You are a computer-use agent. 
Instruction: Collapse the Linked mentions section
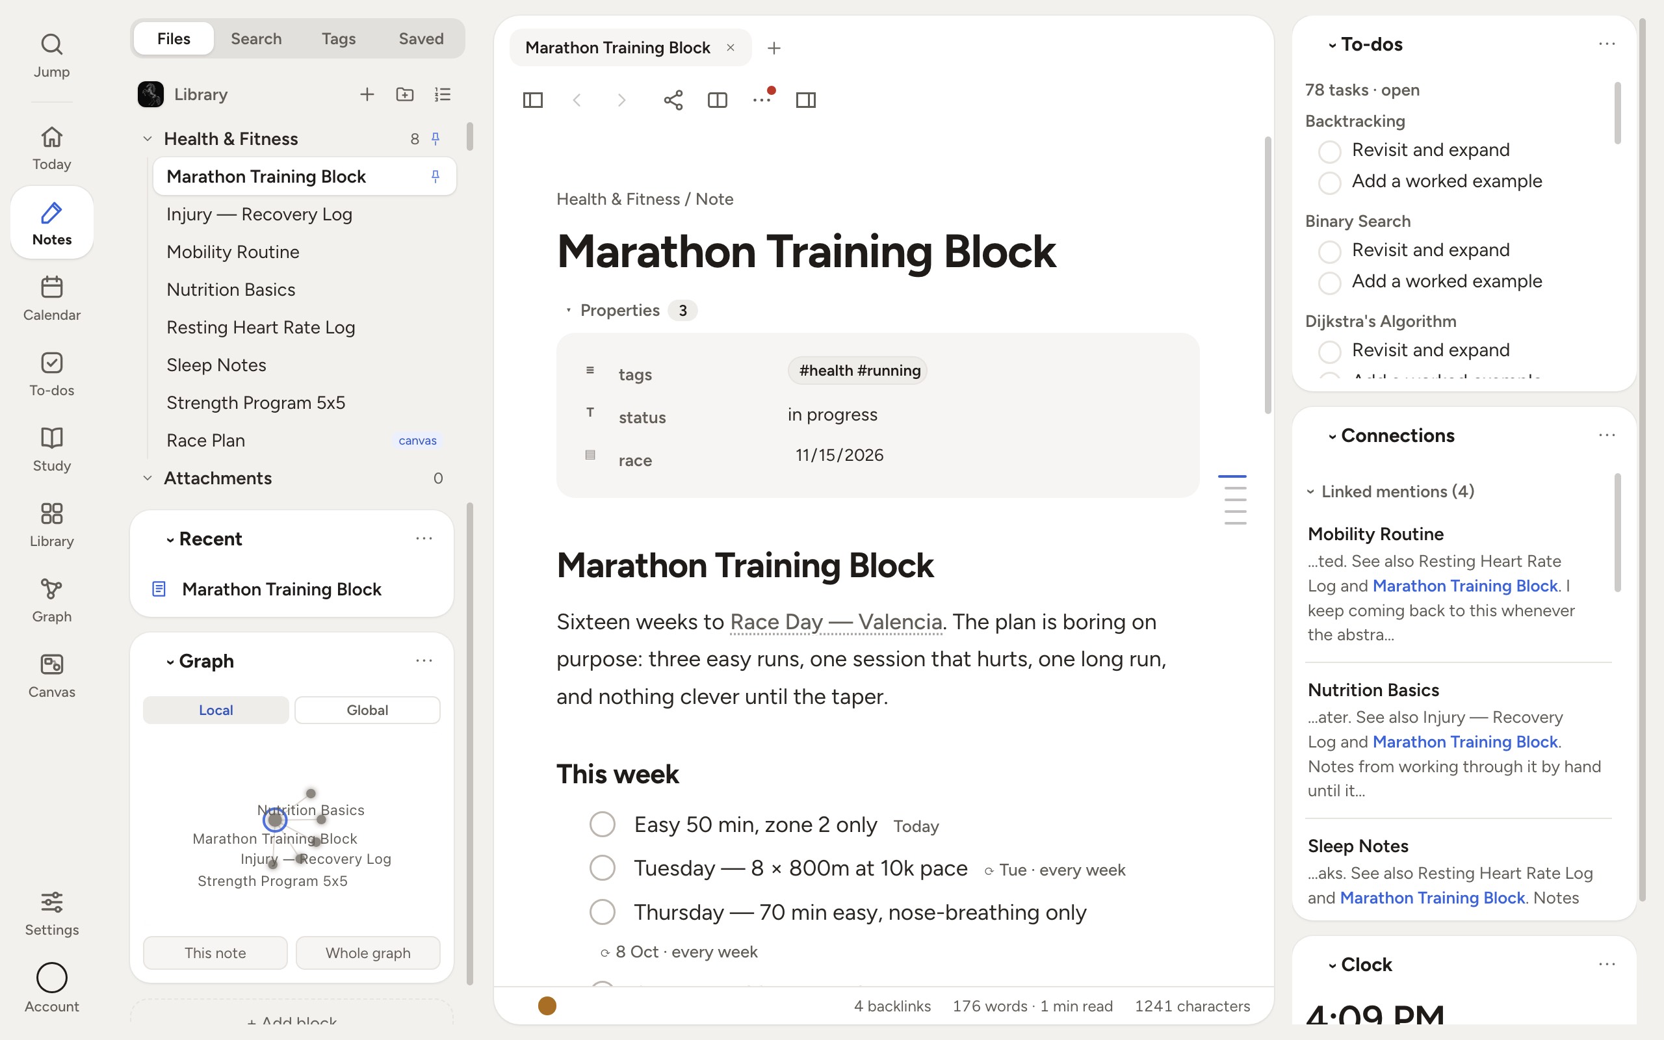pyautogui.click(x=1310, y=492)
